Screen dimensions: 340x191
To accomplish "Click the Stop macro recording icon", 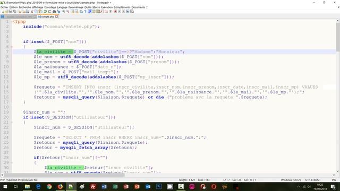I will point(119,11).
